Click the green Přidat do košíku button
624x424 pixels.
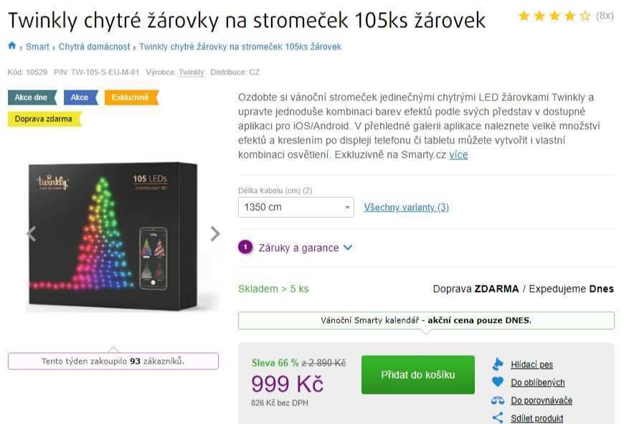point(417,374)
